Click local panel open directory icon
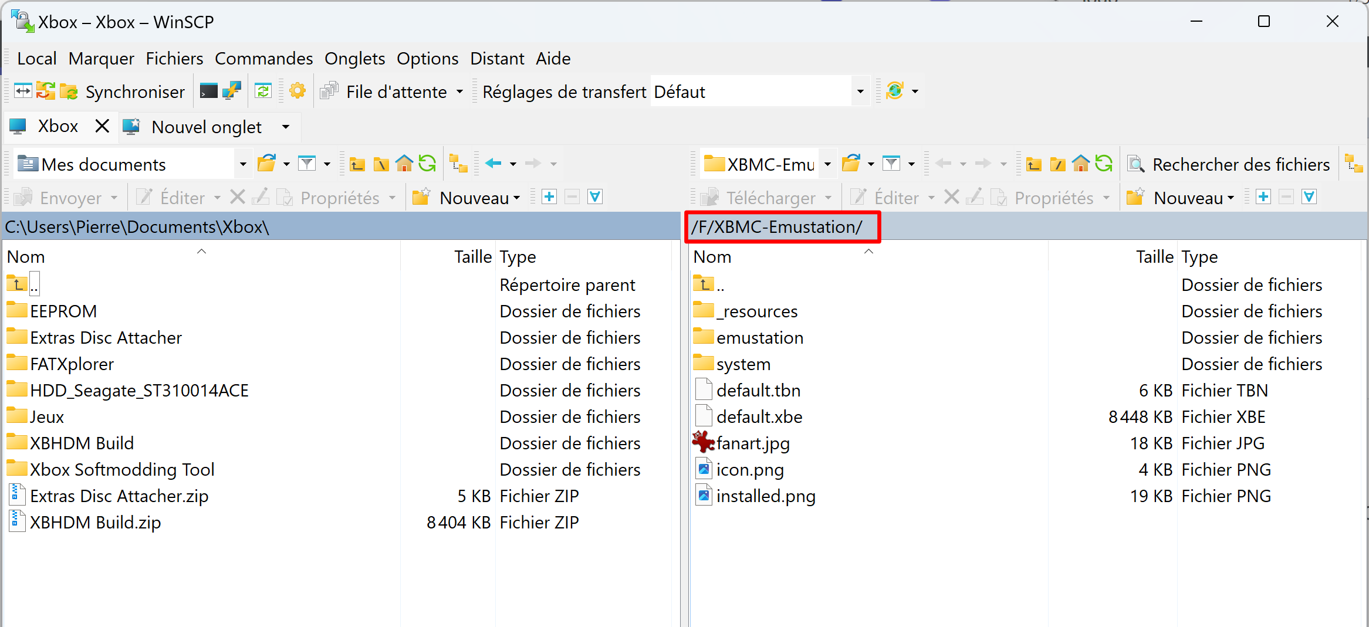 (x=267, y=164)
